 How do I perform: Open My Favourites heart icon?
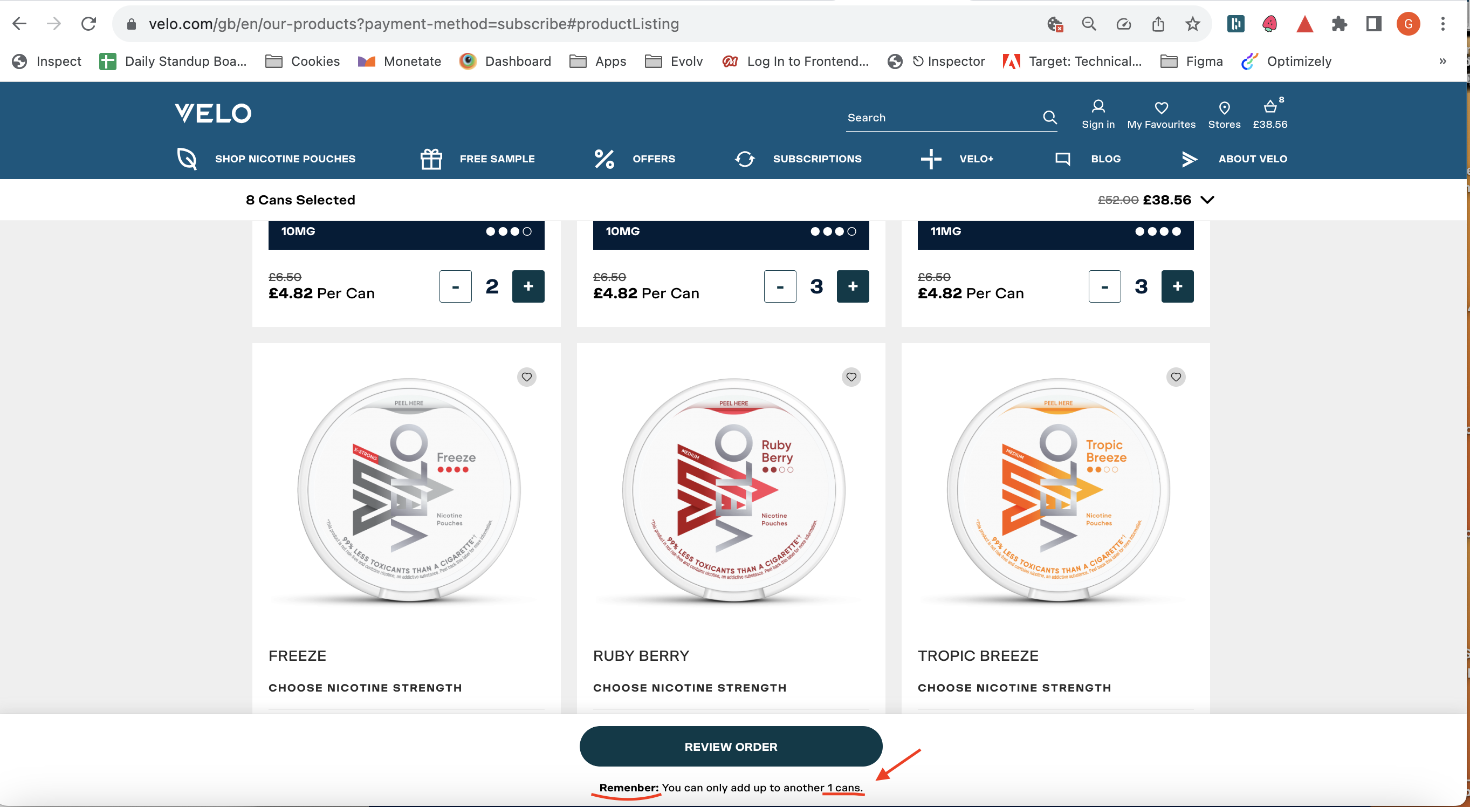(1160, 114)
